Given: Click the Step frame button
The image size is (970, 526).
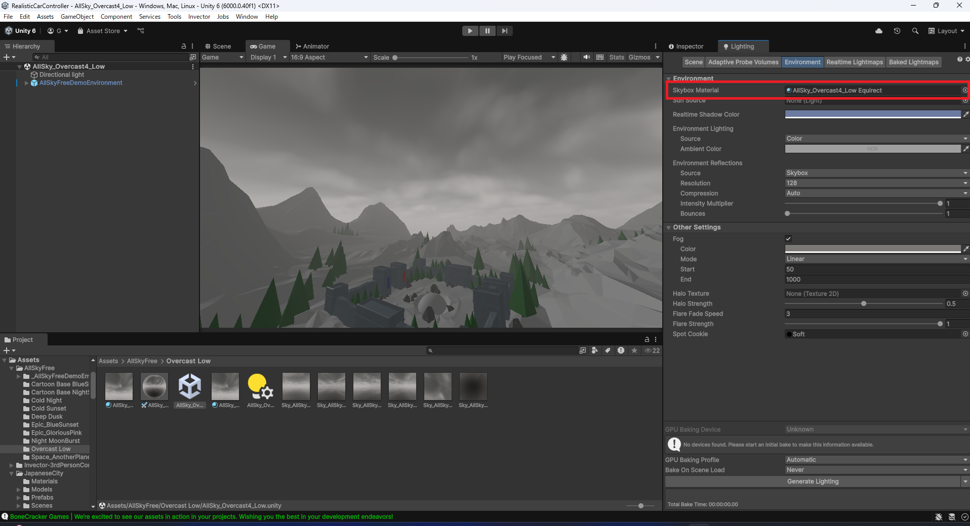Looking at the screenshot, I should [504, 31].
